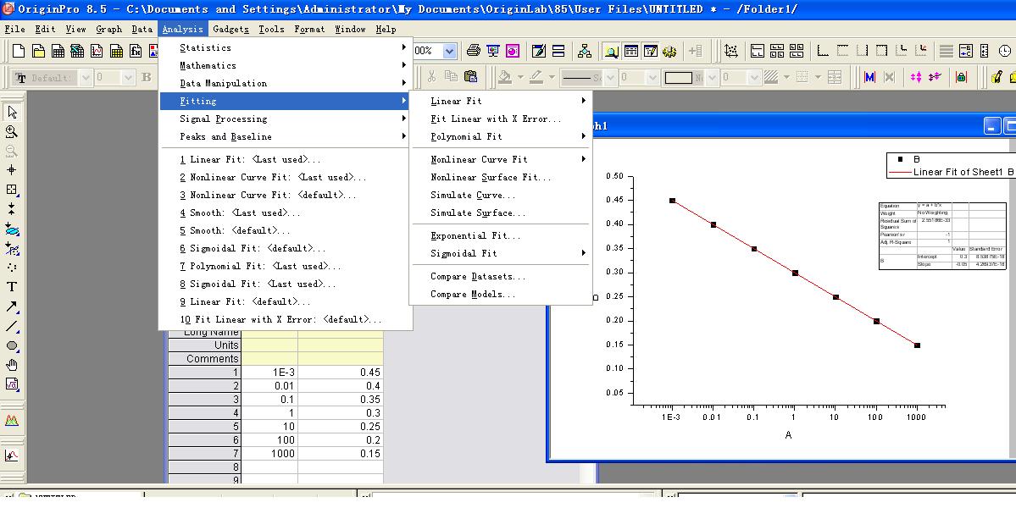Select the Pointer tool
This screenshot has height=508, width=1016.
point(12,112)
